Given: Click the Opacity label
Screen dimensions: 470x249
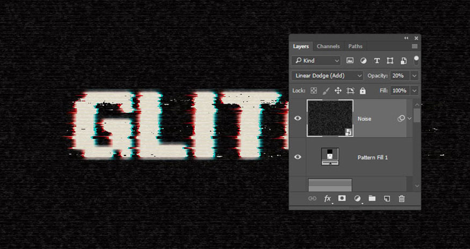Looking at the screenshot, I should coord(378,76).
